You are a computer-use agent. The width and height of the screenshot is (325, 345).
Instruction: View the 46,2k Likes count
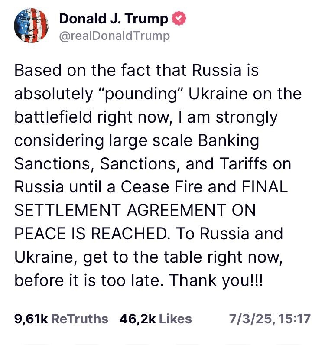pyautogui.click(x=137, y=319)
